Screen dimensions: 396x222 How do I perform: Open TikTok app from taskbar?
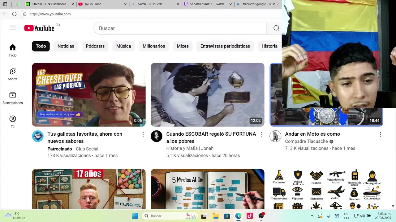point(250,216)
